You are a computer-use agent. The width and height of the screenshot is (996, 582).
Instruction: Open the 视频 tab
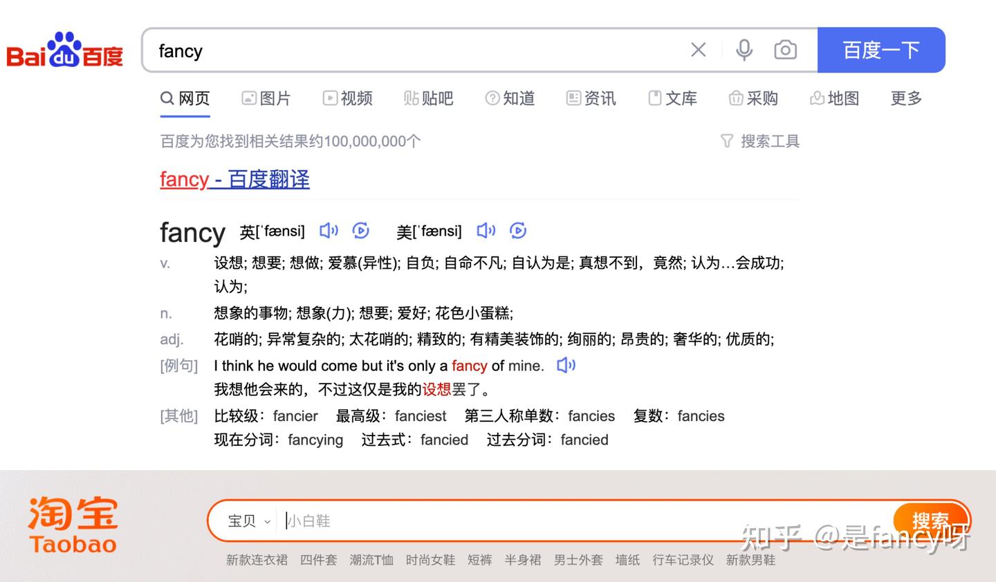click(x=348, y=98)
